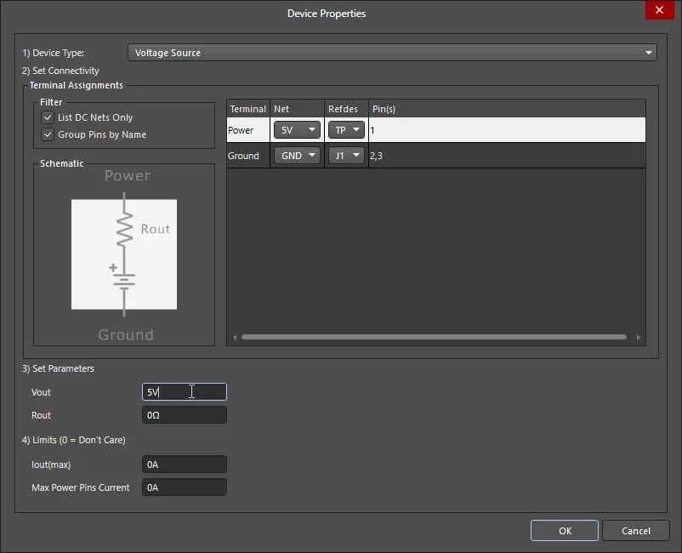Screen dimensions: 682x553
Task: Expand the J1 refdes dropdown
Action: [346, 156]
